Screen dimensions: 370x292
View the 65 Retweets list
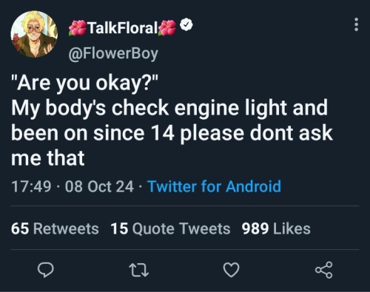click(55, 228)
